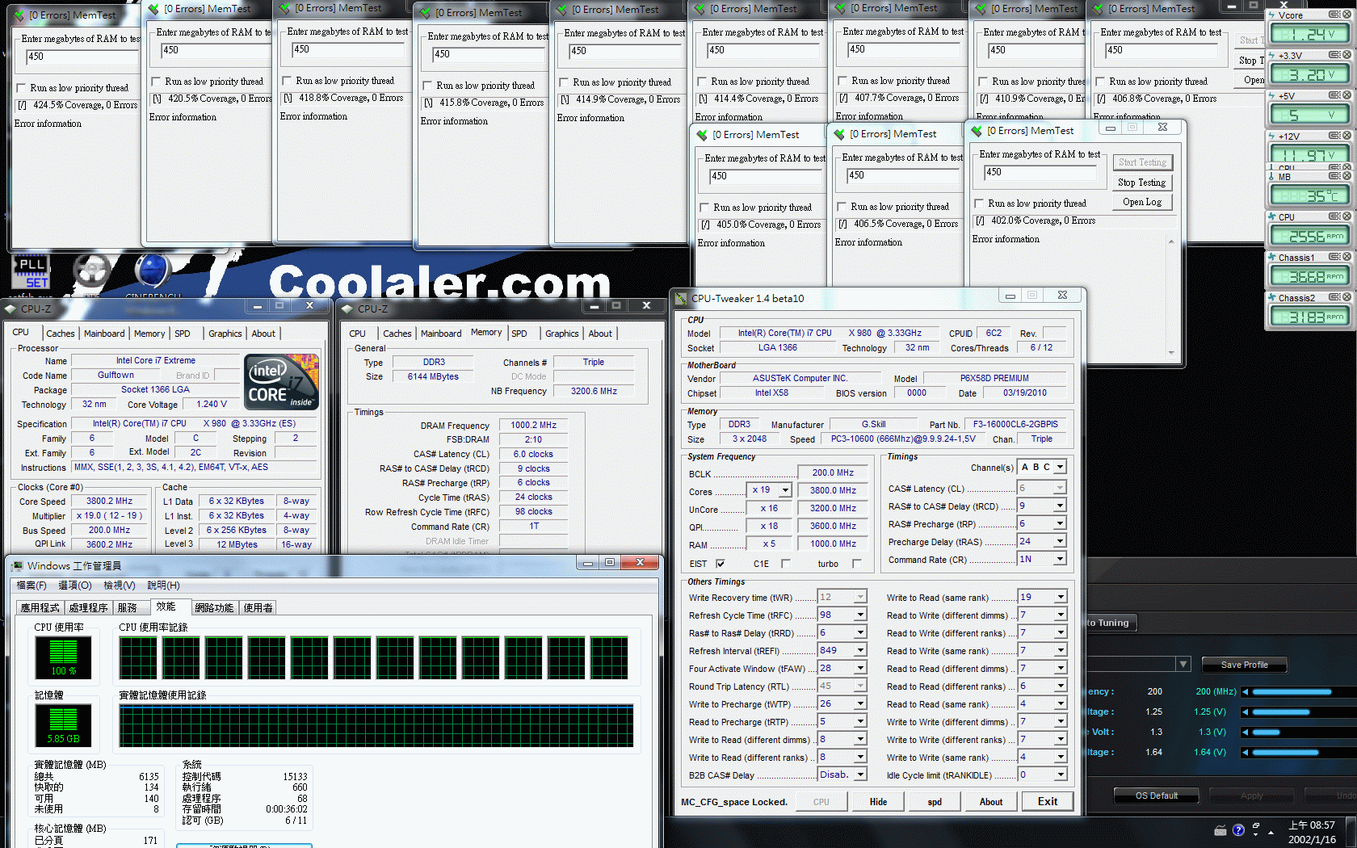The image size is (1357, 848).
Task: Open the RAS# Precharge (tRP) dropdown
Action: (1060, 524)
